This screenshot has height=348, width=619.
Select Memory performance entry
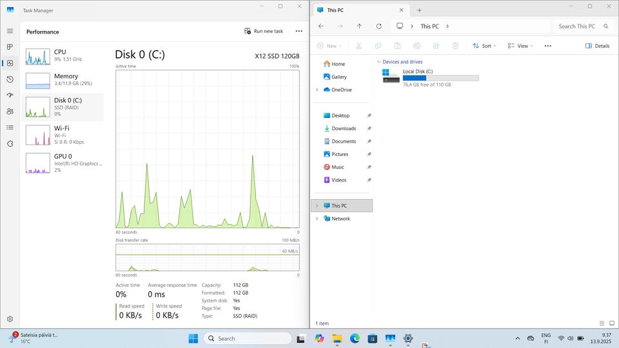(x=63, y=80)
